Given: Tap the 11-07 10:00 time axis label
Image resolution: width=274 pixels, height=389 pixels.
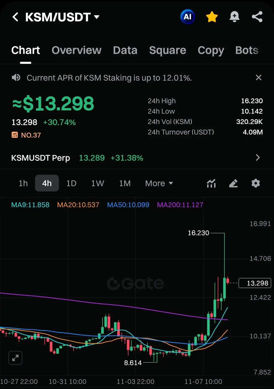Looking at the screenshot, I should (x=203, y=382).
